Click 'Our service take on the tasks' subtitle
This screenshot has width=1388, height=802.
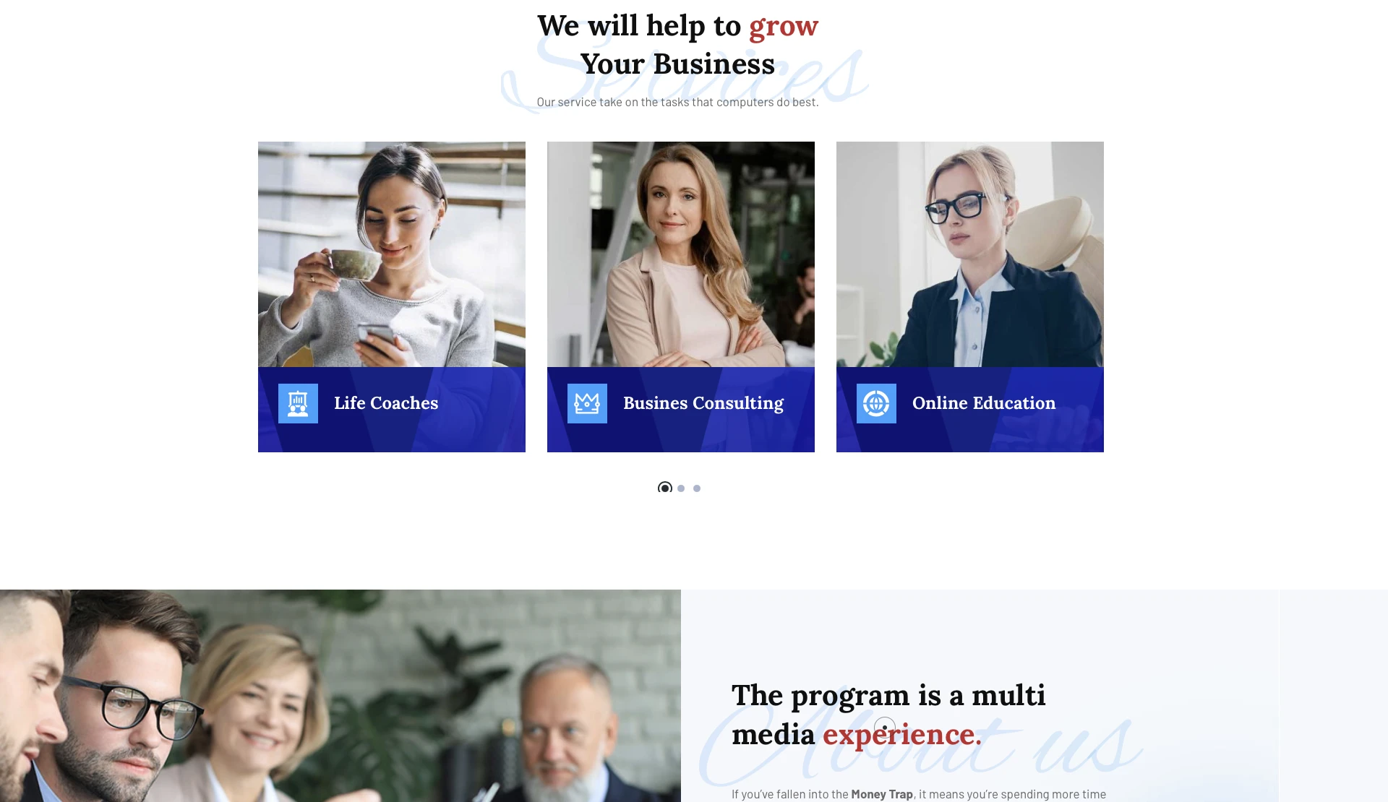coord(677,102)
